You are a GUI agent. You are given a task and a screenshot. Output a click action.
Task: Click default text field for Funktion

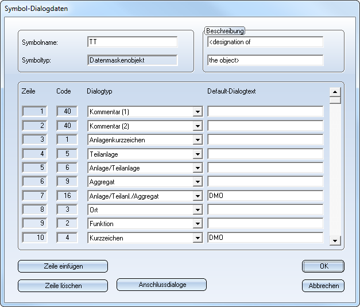(x=265, y=223)
